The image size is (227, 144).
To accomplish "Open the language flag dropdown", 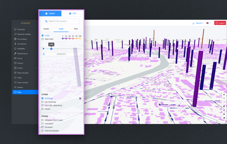I will (x=209, y=23).
